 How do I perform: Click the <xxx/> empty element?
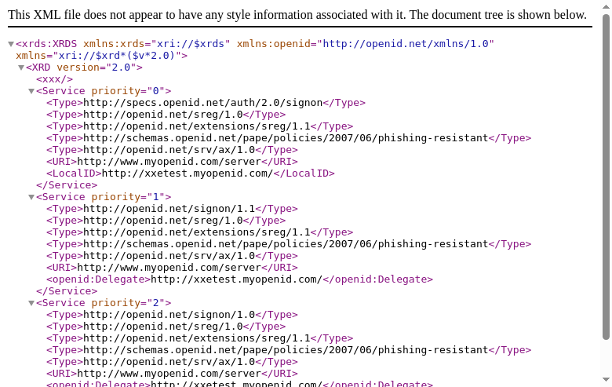pyautogui.click(x=55, y=78)
